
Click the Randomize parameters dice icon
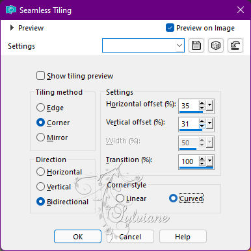pyautogui.click(x=216, y=45)
